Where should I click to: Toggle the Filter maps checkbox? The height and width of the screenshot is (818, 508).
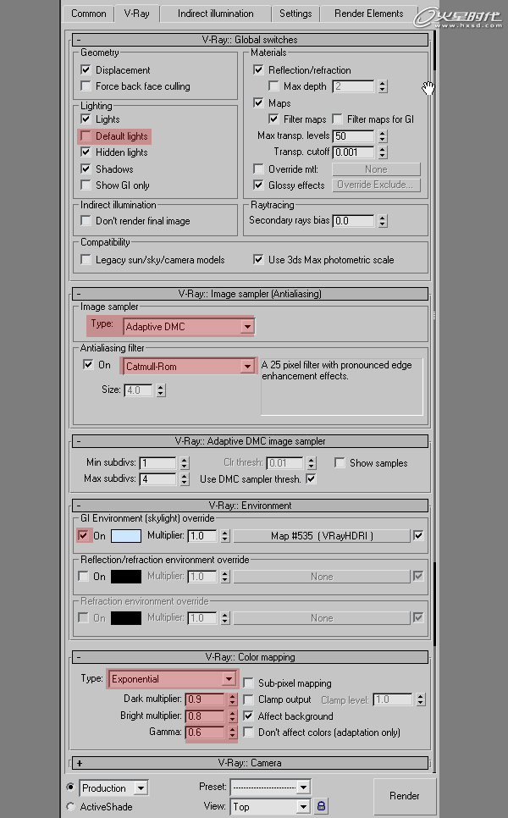point(273,119)
